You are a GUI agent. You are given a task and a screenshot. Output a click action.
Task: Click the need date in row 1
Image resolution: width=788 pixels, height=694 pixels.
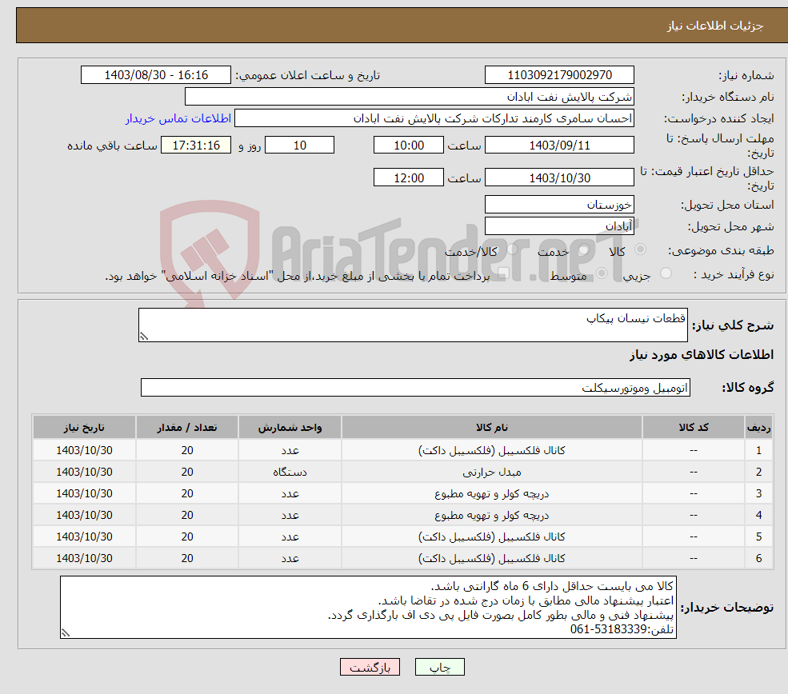[x=85, y=450]
